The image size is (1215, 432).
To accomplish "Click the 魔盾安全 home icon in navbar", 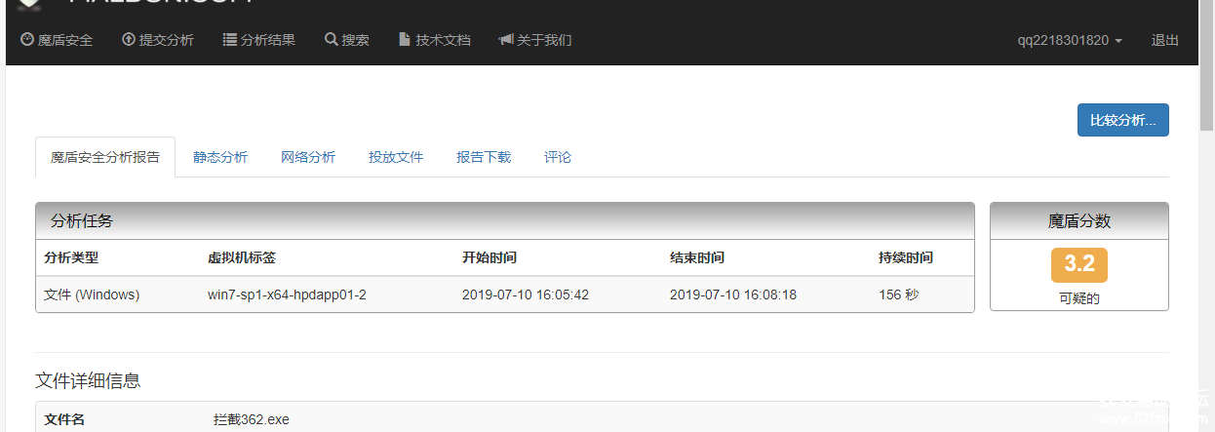I will coord(27,40).
